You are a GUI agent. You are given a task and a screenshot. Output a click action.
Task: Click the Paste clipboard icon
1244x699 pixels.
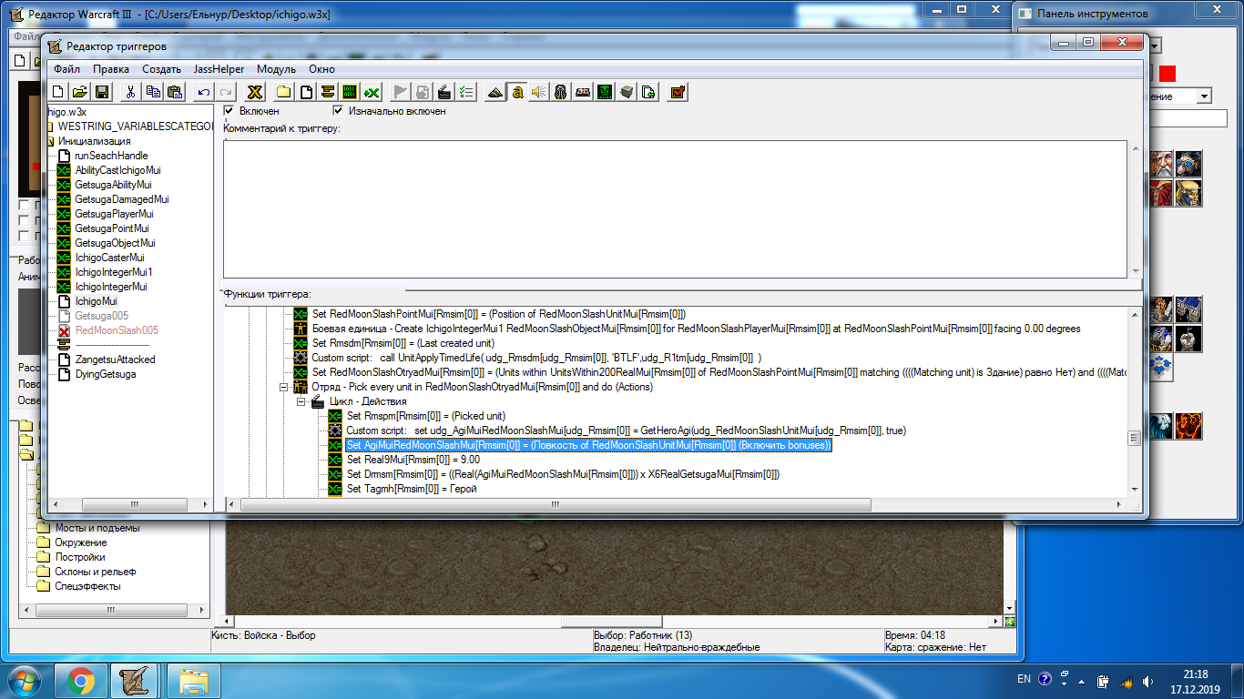pos(175,92)
